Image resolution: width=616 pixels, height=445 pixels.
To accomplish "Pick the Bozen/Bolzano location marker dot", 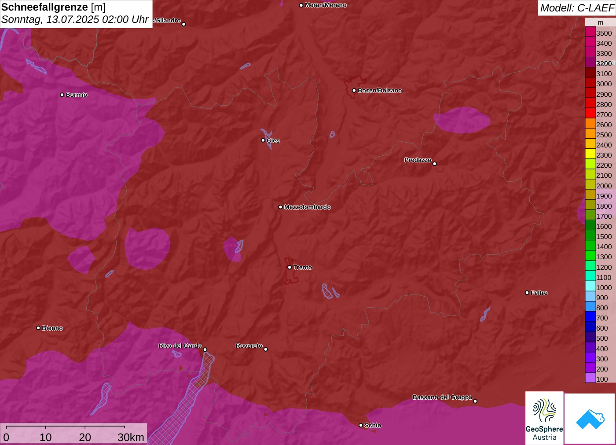I will [354, 91].
